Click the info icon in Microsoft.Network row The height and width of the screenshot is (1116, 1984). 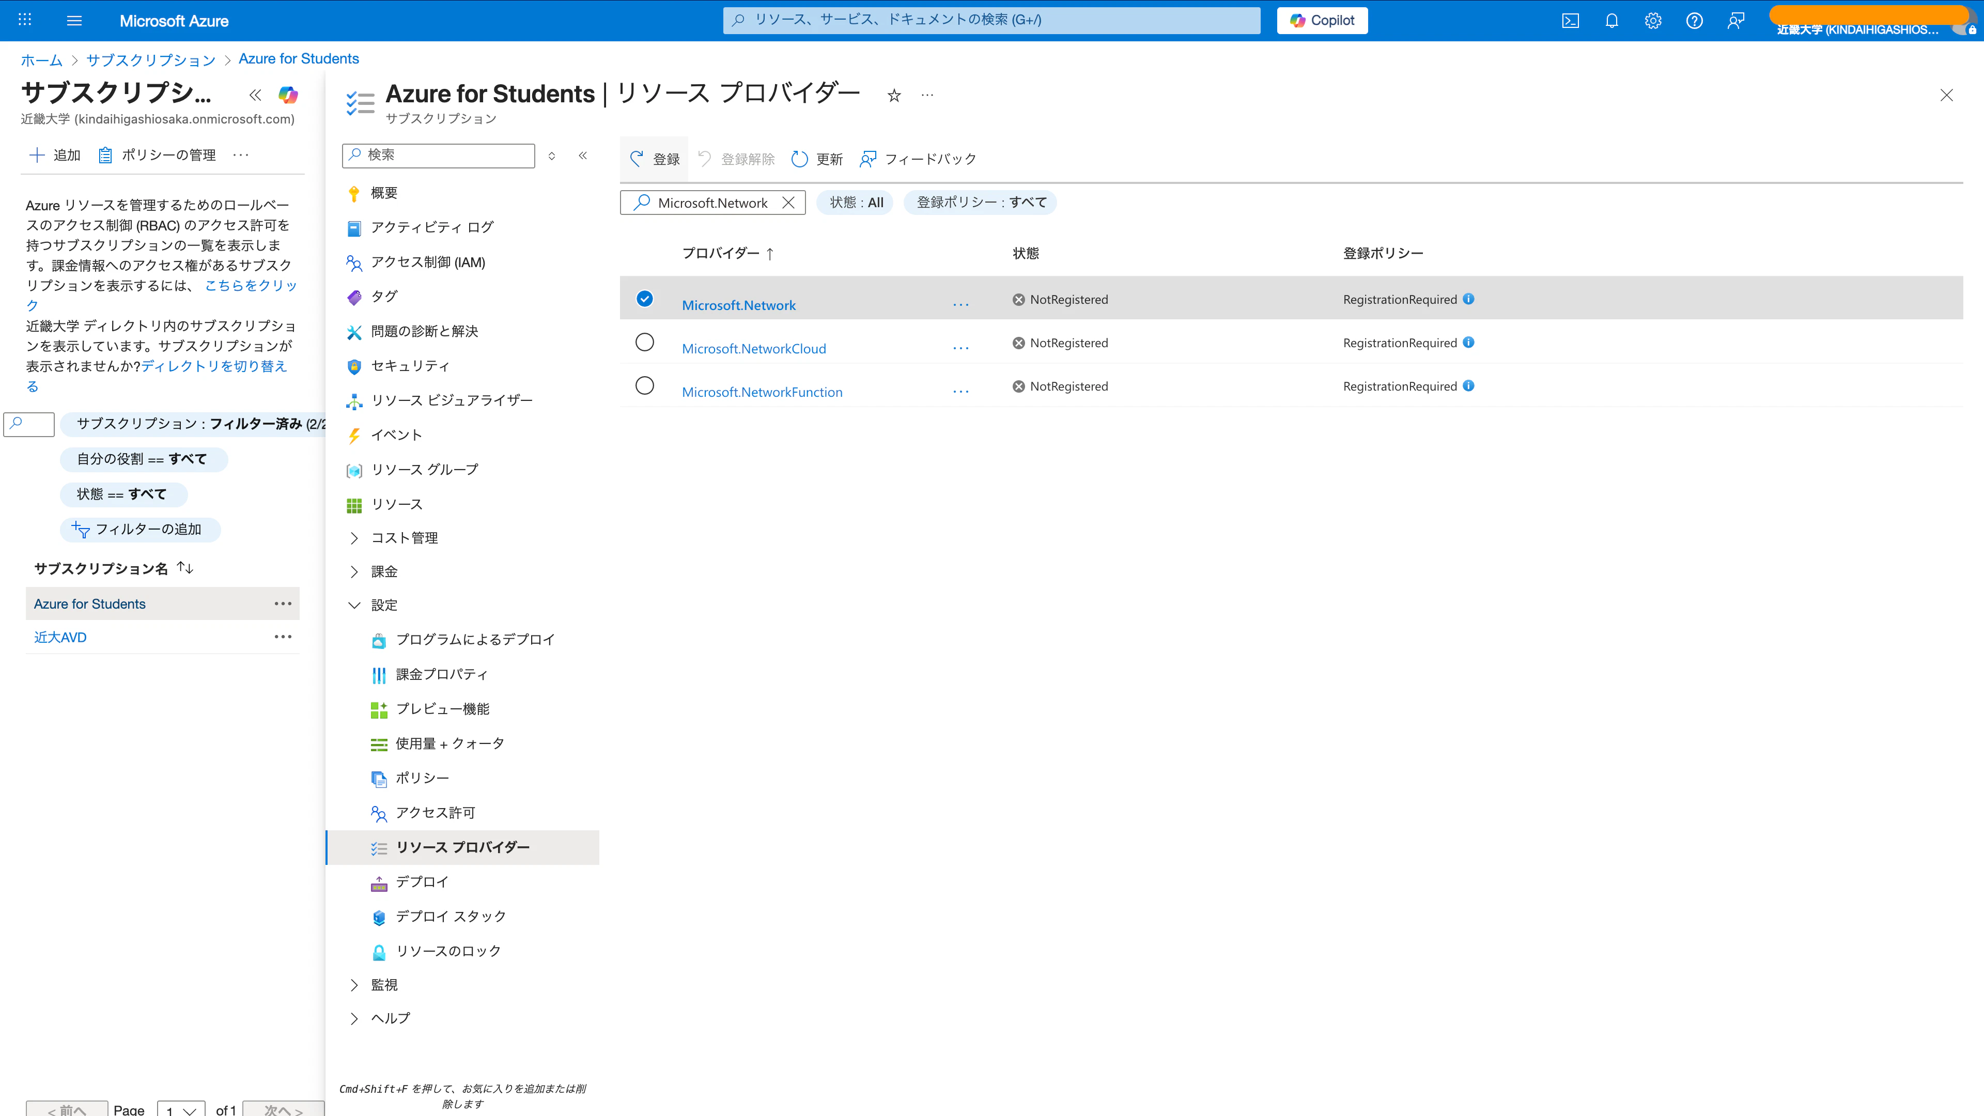1469,299
